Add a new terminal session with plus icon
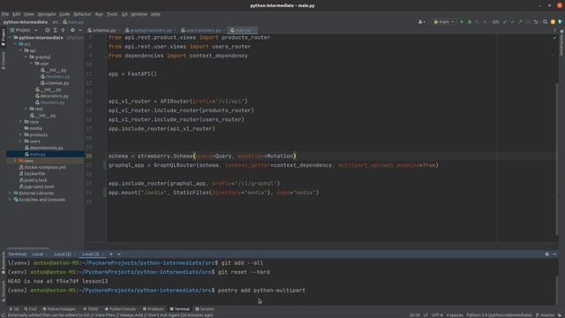The width and height of the screenshot is (565, 318). (111, 254)
